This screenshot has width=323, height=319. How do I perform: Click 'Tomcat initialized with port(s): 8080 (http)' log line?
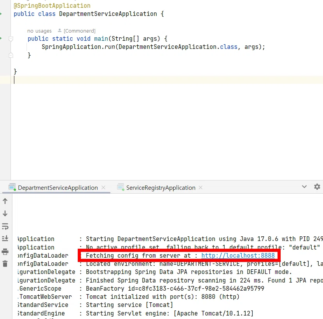pyautogui.click(x=162, y=297)
